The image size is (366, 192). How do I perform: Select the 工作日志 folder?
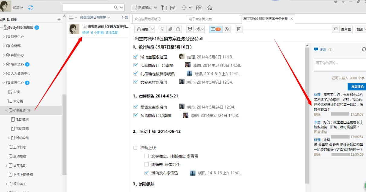coord(20,147)
